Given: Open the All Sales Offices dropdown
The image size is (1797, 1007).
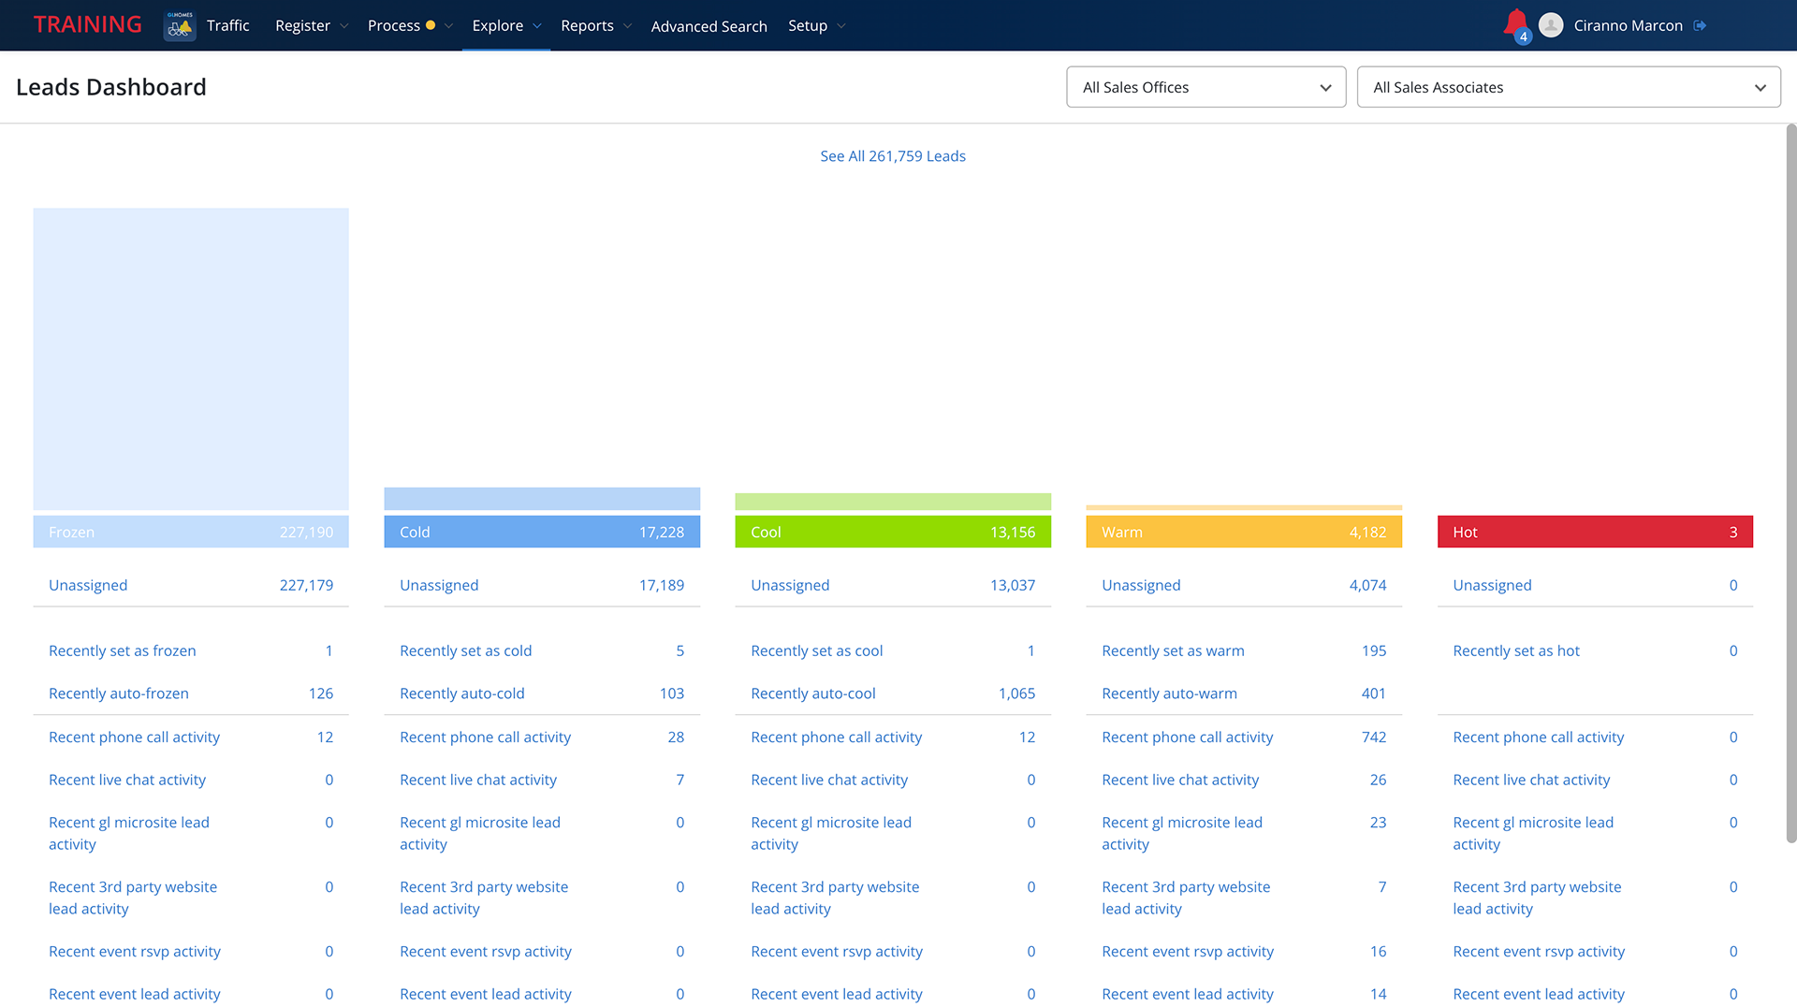Looking at the screenshot, I should (1205, 87).
